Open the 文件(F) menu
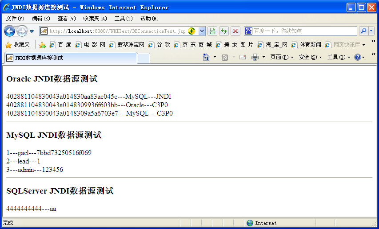This screenshot has width=379, height=229. click(15, 19)
